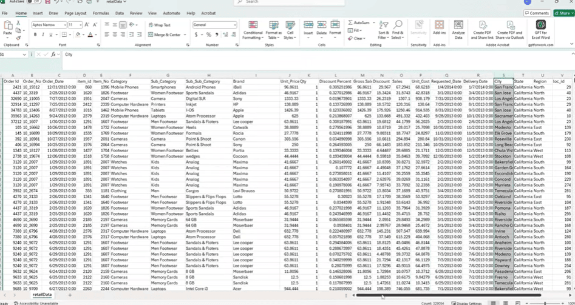Switch to the Insert tab

pos(38,13)
